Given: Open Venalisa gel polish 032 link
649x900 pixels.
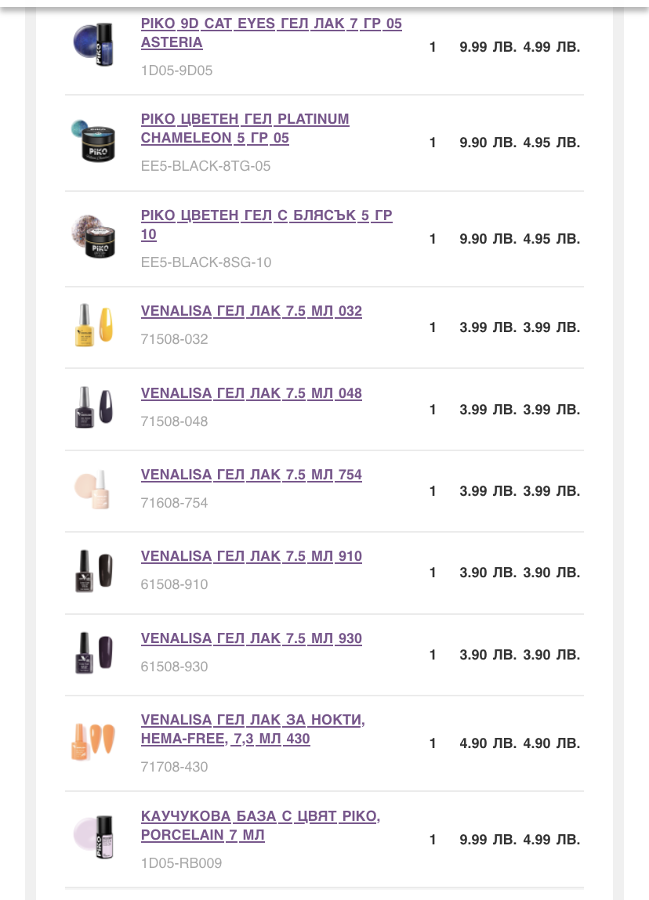Looking at the screenshot, I should pos(252,311).
